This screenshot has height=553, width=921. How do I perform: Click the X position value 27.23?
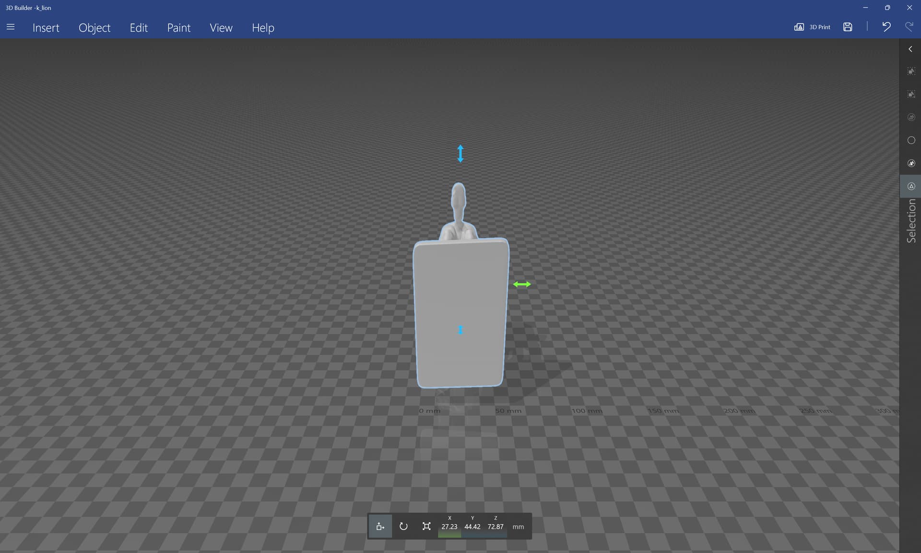coord(449,527)
